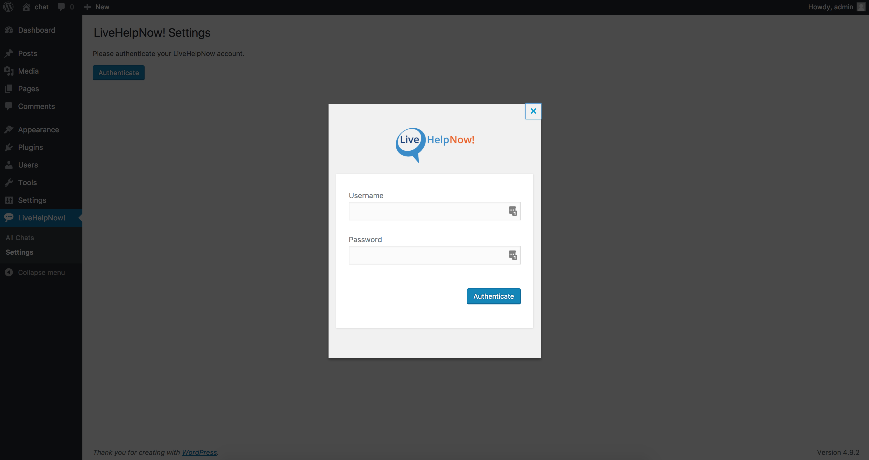869x460 pixels.
Task: Click the Media sidebar icon
Action: pos(9,71)
